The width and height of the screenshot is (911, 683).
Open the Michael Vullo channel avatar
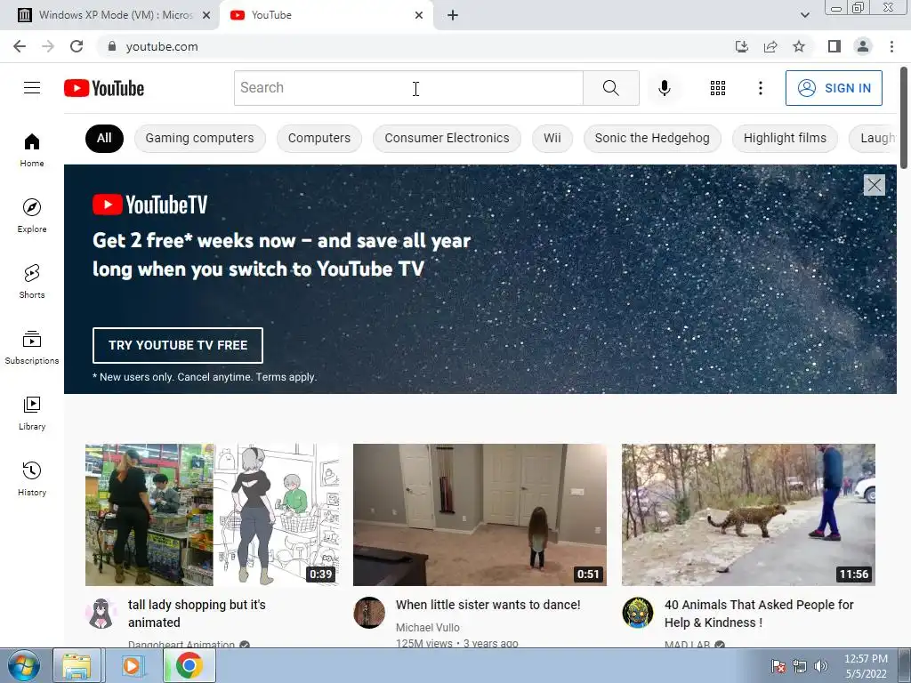tap(369, 612)
